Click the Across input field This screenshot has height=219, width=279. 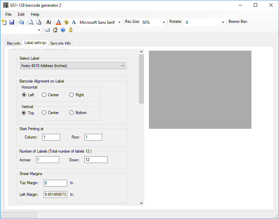coord(47,160)
